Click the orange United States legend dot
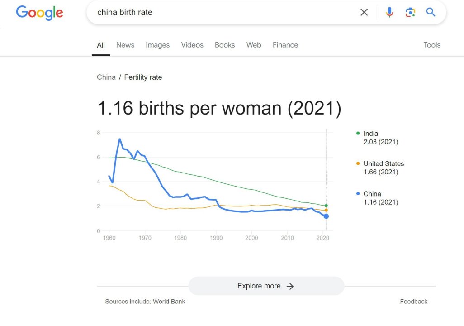Screen dimensions: 464x326 pyautogui.click(x=358, y=163)
